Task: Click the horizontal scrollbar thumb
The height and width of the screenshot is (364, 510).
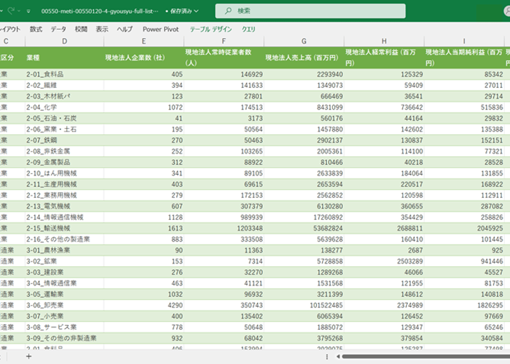Action: point(426,356)
